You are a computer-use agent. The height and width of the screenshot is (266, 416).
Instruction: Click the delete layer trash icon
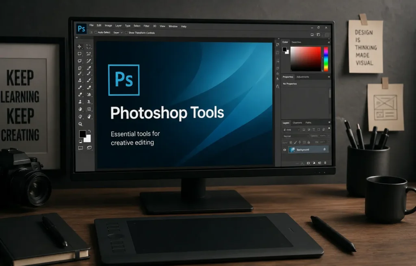pyautogui.click(x=325, y=163)
